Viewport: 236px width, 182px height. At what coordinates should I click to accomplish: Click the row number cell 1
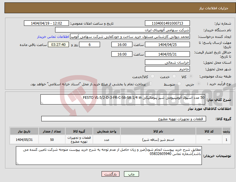(226, 140)
